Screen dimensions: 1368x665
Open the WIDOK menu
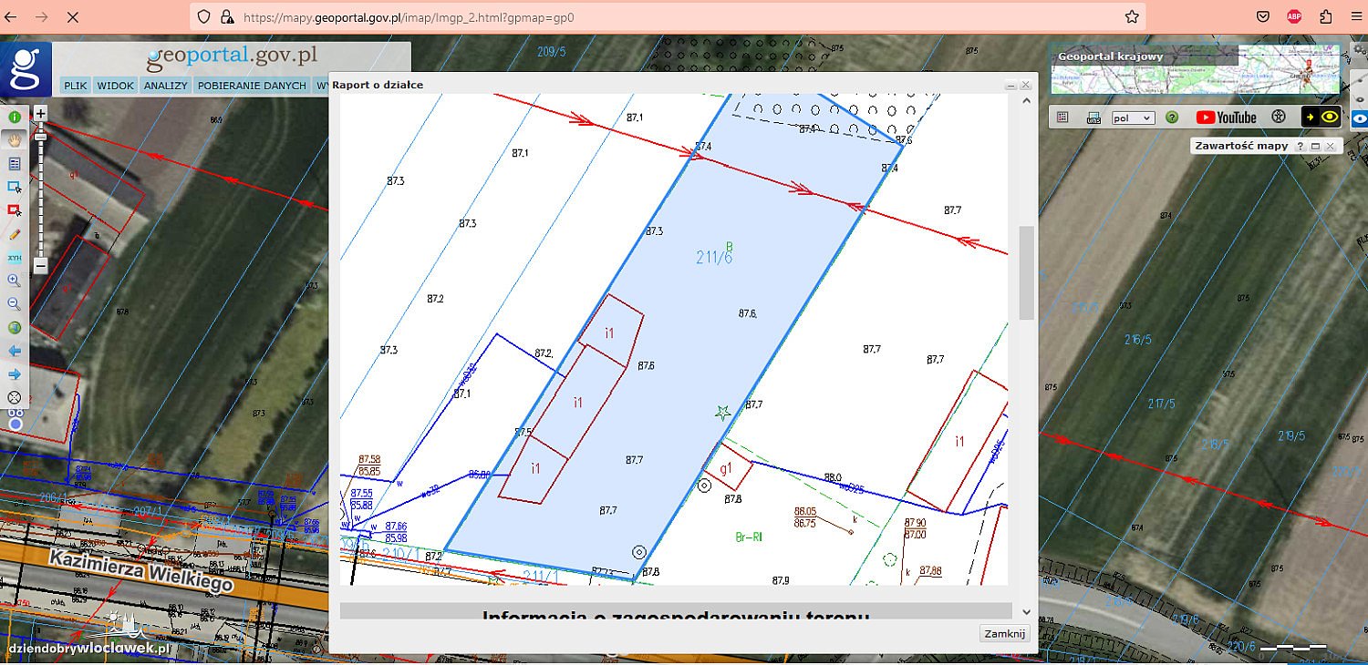(116, 86)
